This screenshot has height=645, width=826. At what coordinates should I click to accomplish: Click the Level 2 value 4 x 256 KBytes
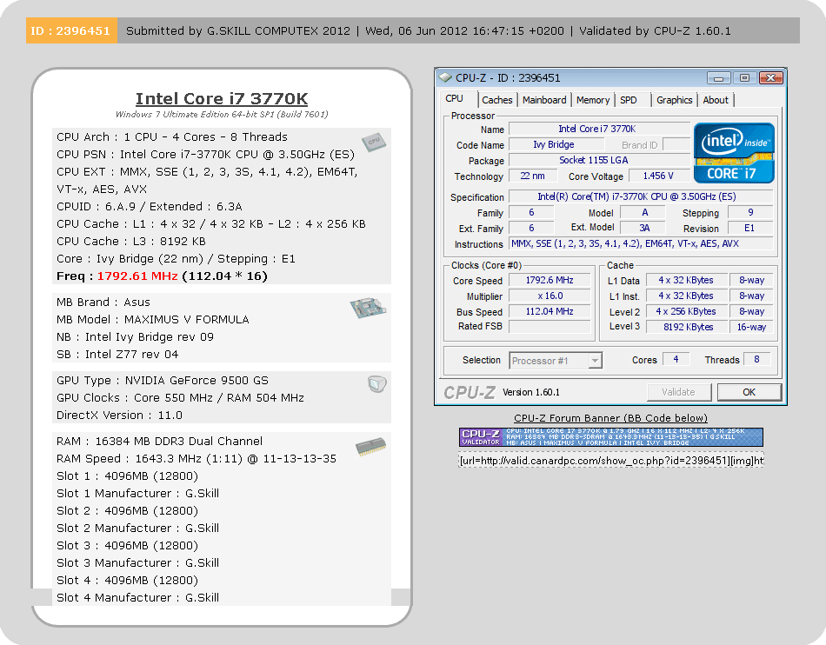point(686,312)
